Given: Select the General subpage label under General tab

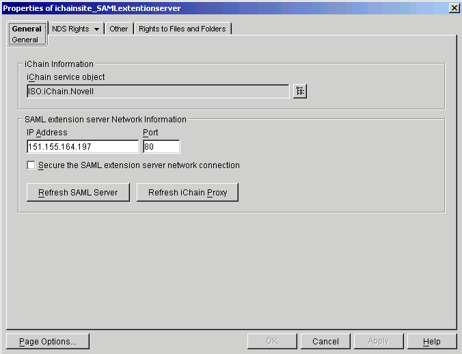Looking at the screenshot, I should (x=25, y=40).
